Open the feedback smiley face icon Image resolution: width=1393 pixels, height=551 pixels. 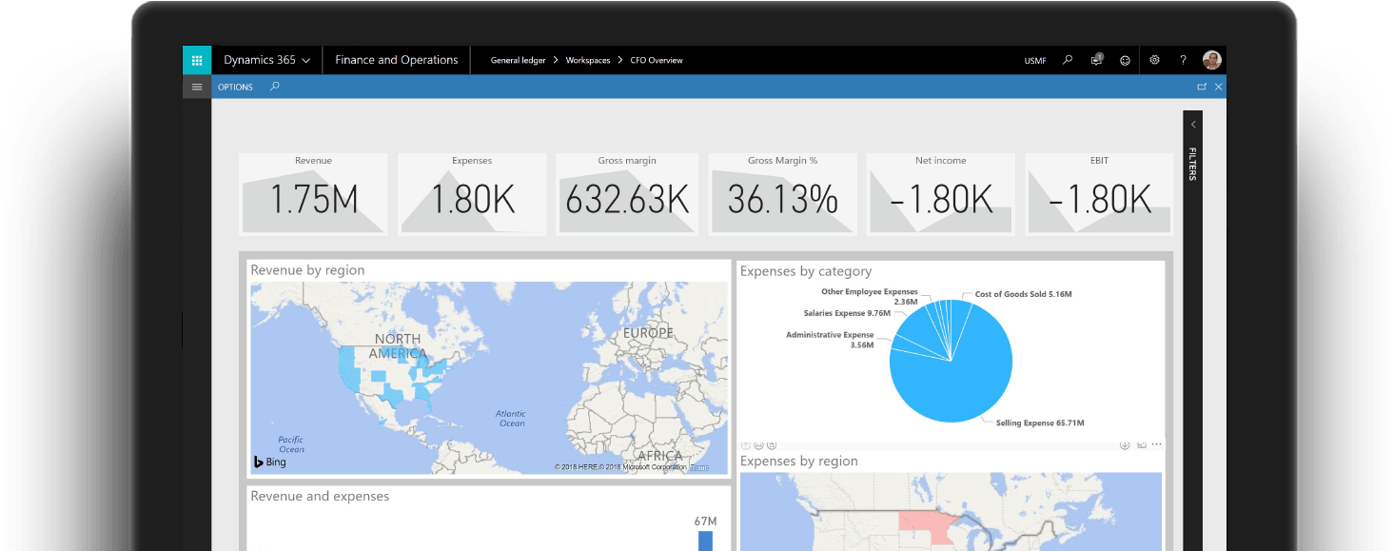point(1126,60)
